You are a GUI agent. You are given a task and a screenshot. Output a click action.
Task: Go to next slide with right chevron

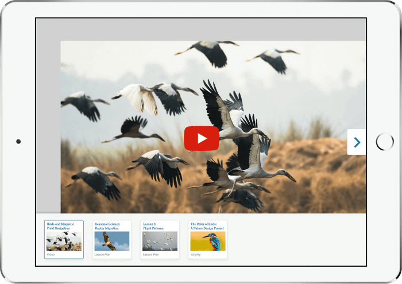(357, 142)
